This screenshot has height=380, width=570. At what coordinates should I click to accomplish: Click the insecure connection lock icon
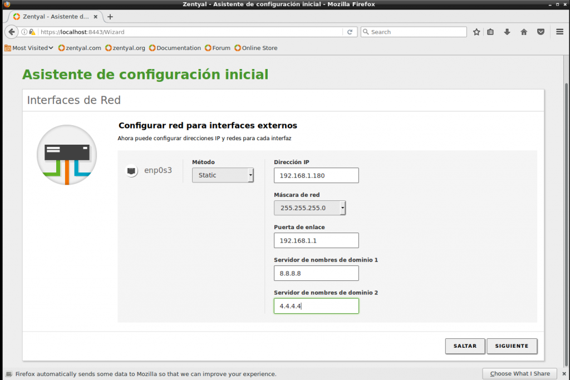click(32, 32)
